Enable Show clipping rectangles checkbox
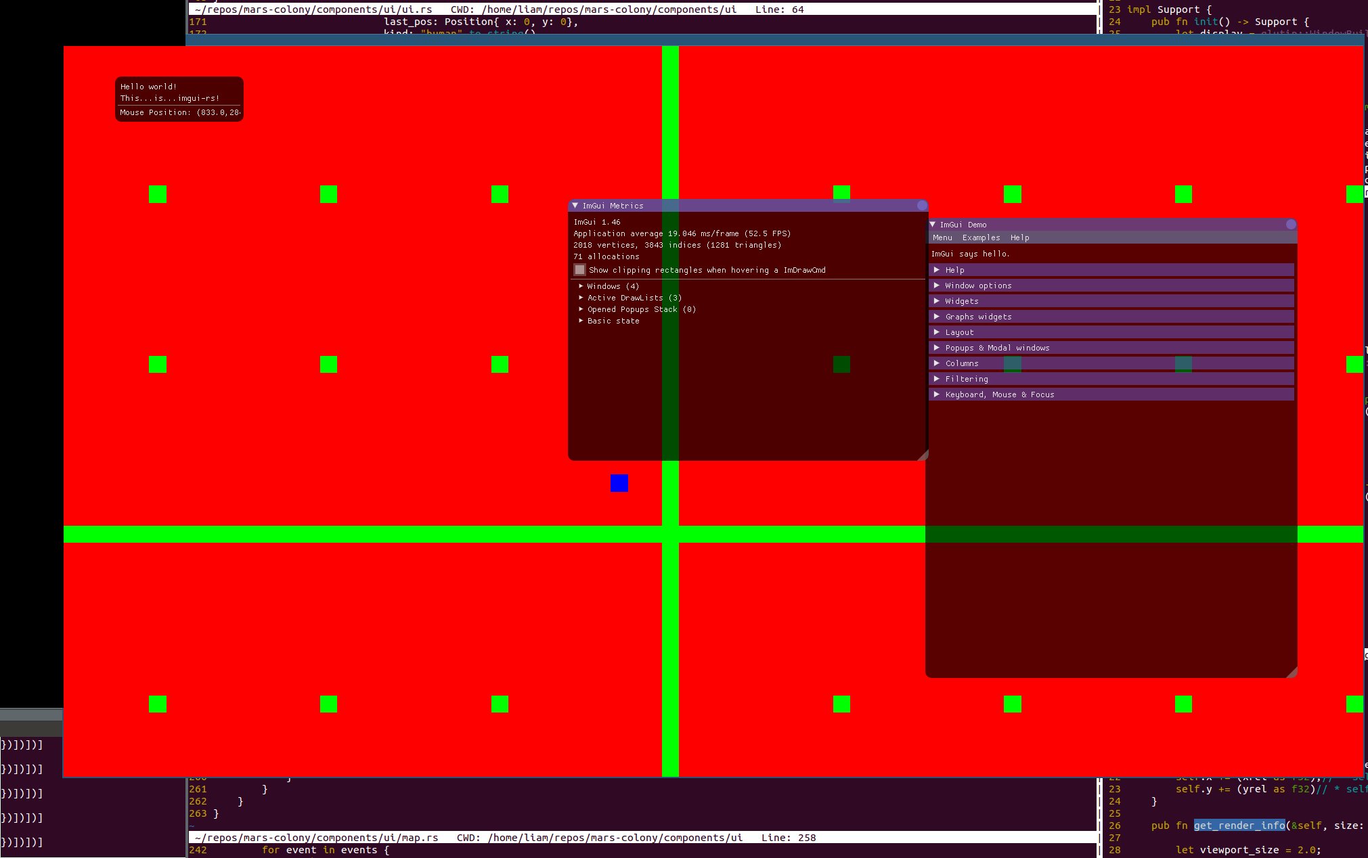 click(x=580, y=270)
